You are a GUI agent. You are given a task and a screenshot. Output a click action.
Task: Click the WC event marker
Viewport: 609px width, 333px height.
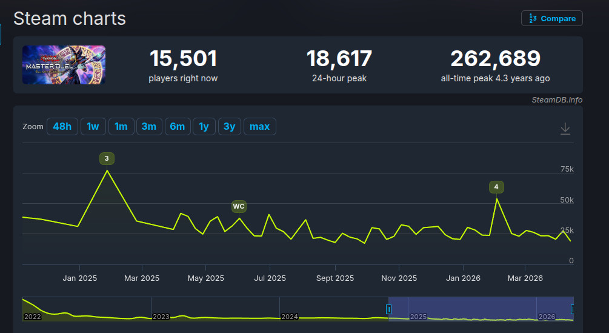point(239,206)
